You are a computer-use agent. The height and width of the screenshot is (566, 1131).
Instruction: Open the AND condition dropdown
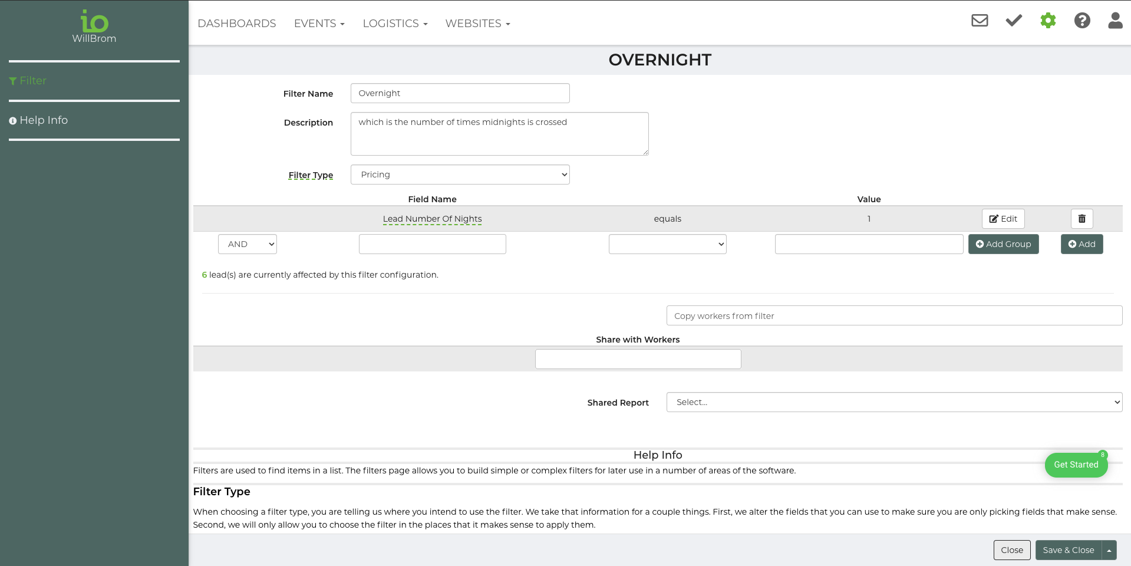247,244
